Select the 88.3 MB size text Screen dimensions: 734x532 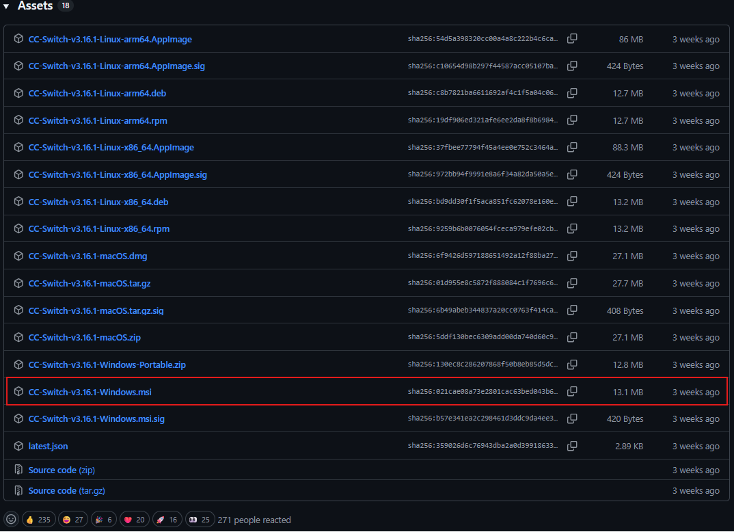click(x=628, y=148)
